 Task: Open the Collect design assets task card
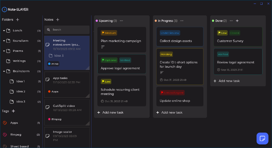[x=180, y=37]
